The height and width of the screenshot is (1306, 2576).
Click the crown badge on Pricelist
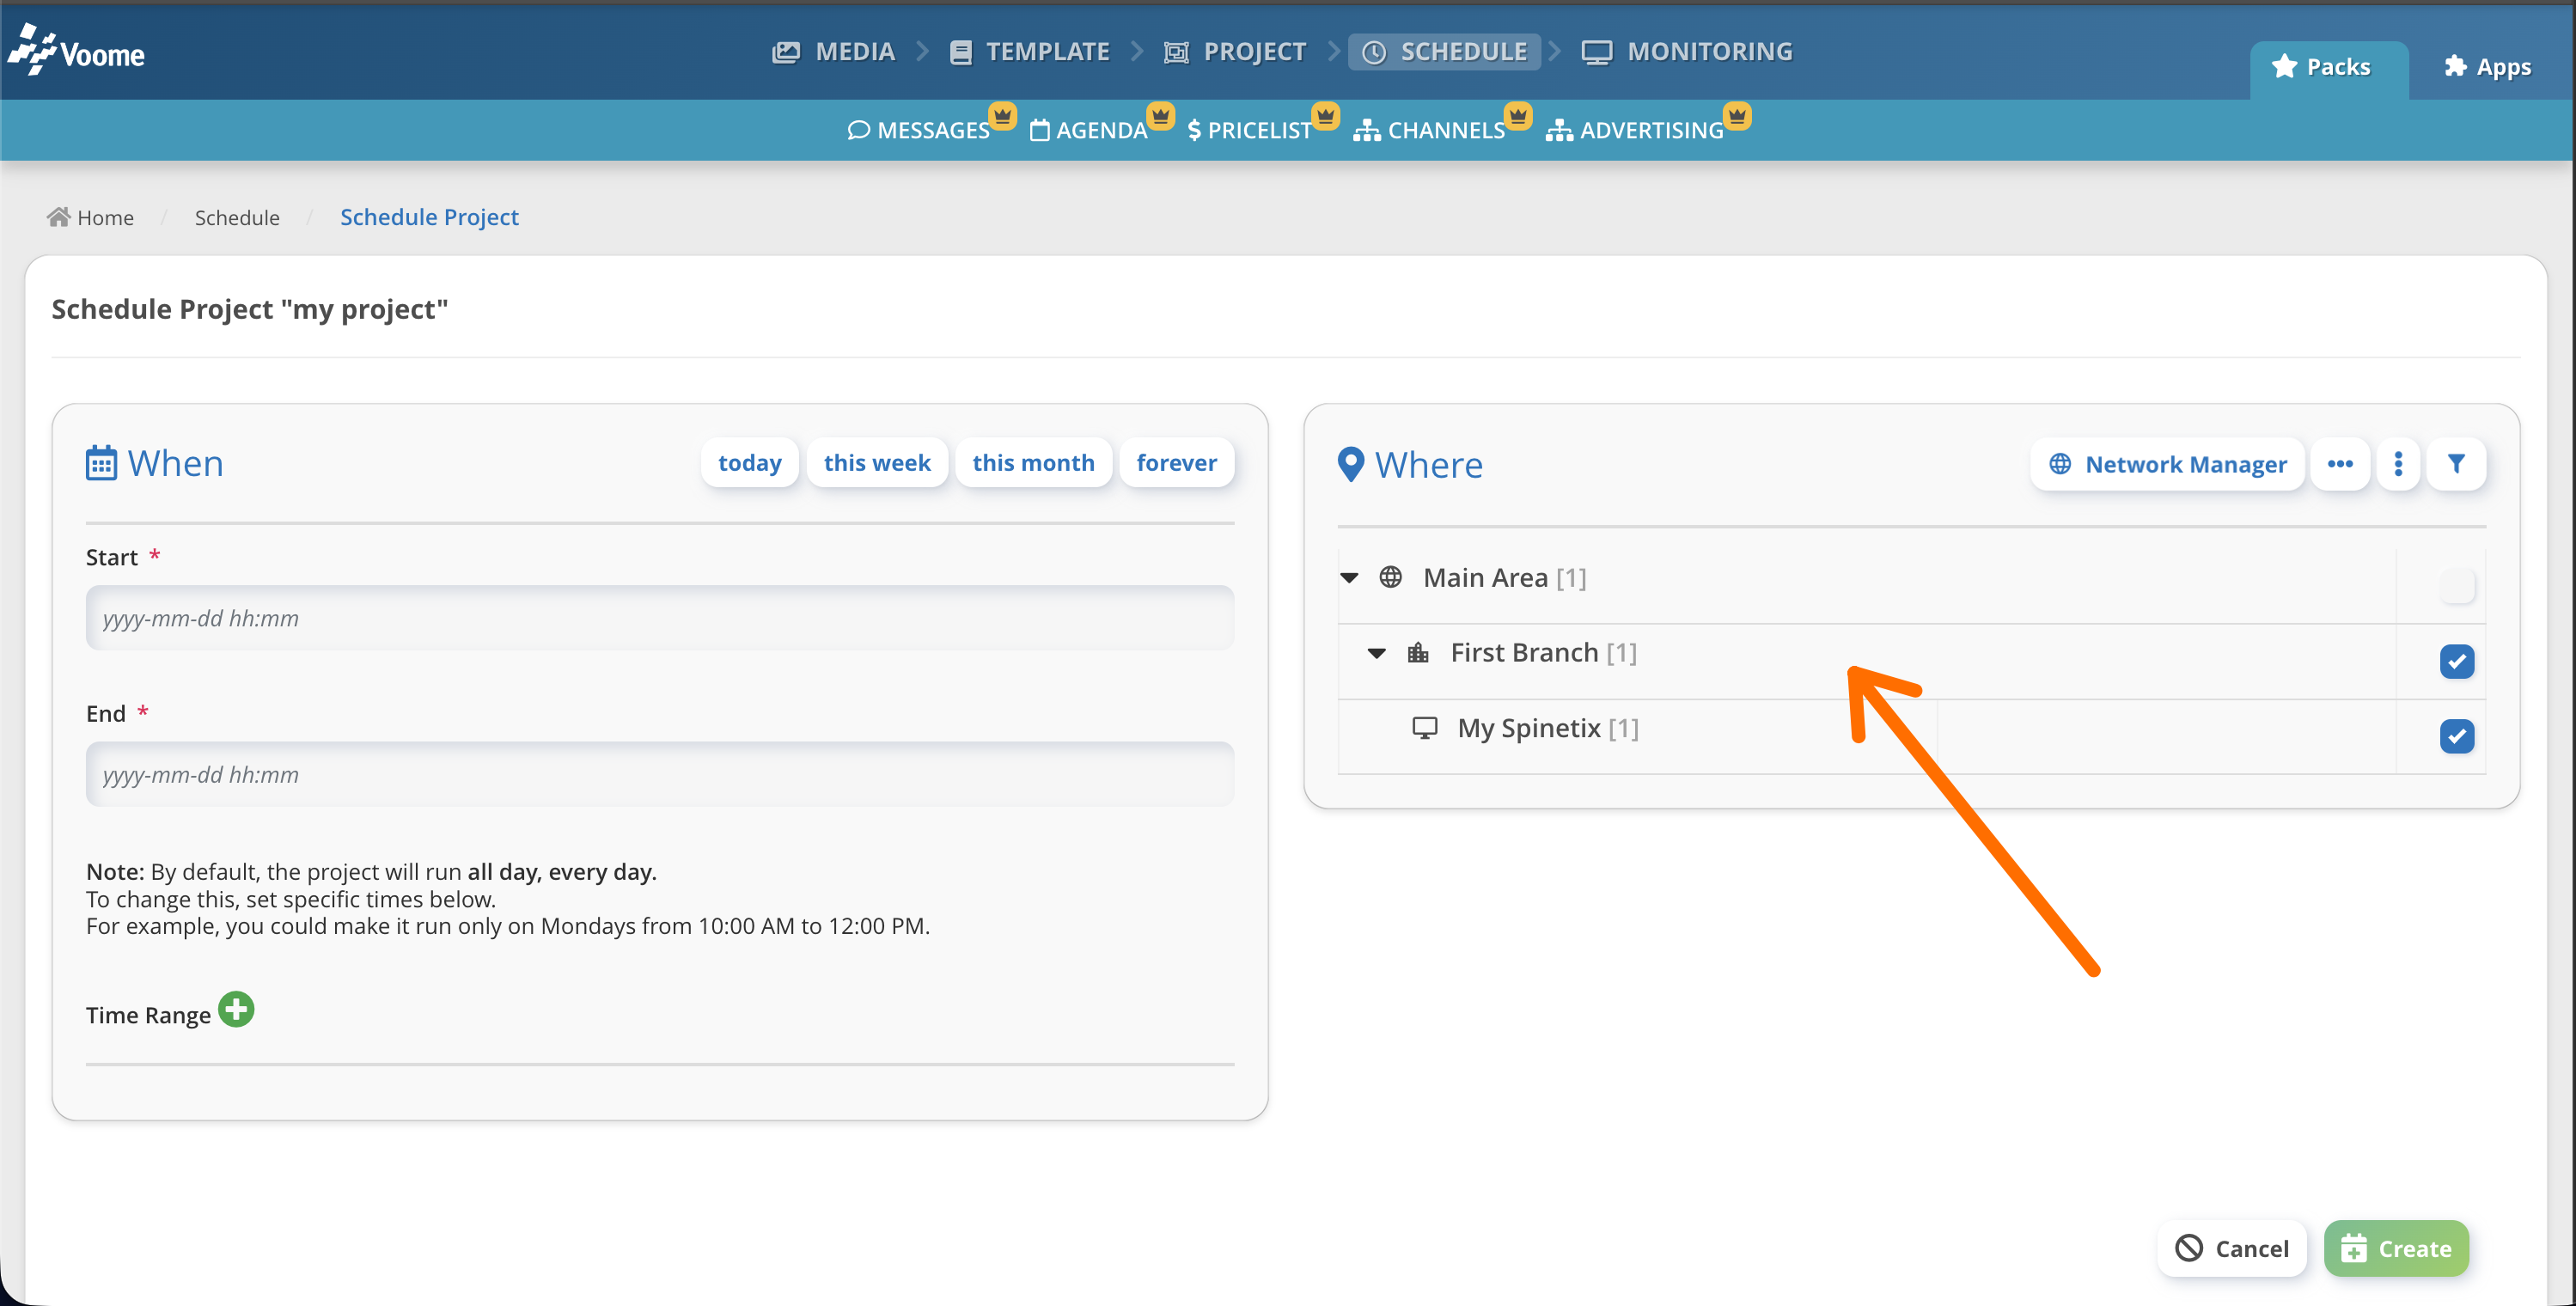(x=1325, y=116)
